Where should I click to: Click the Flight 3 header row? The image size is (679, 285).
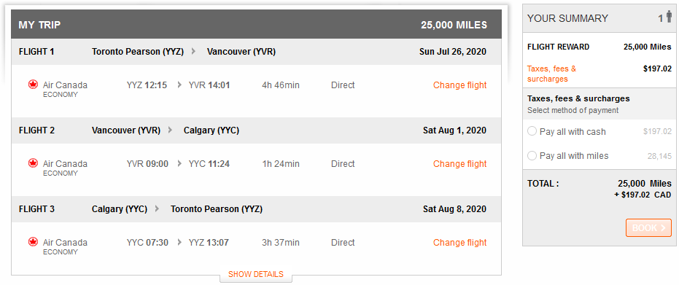tap(257, 209)
